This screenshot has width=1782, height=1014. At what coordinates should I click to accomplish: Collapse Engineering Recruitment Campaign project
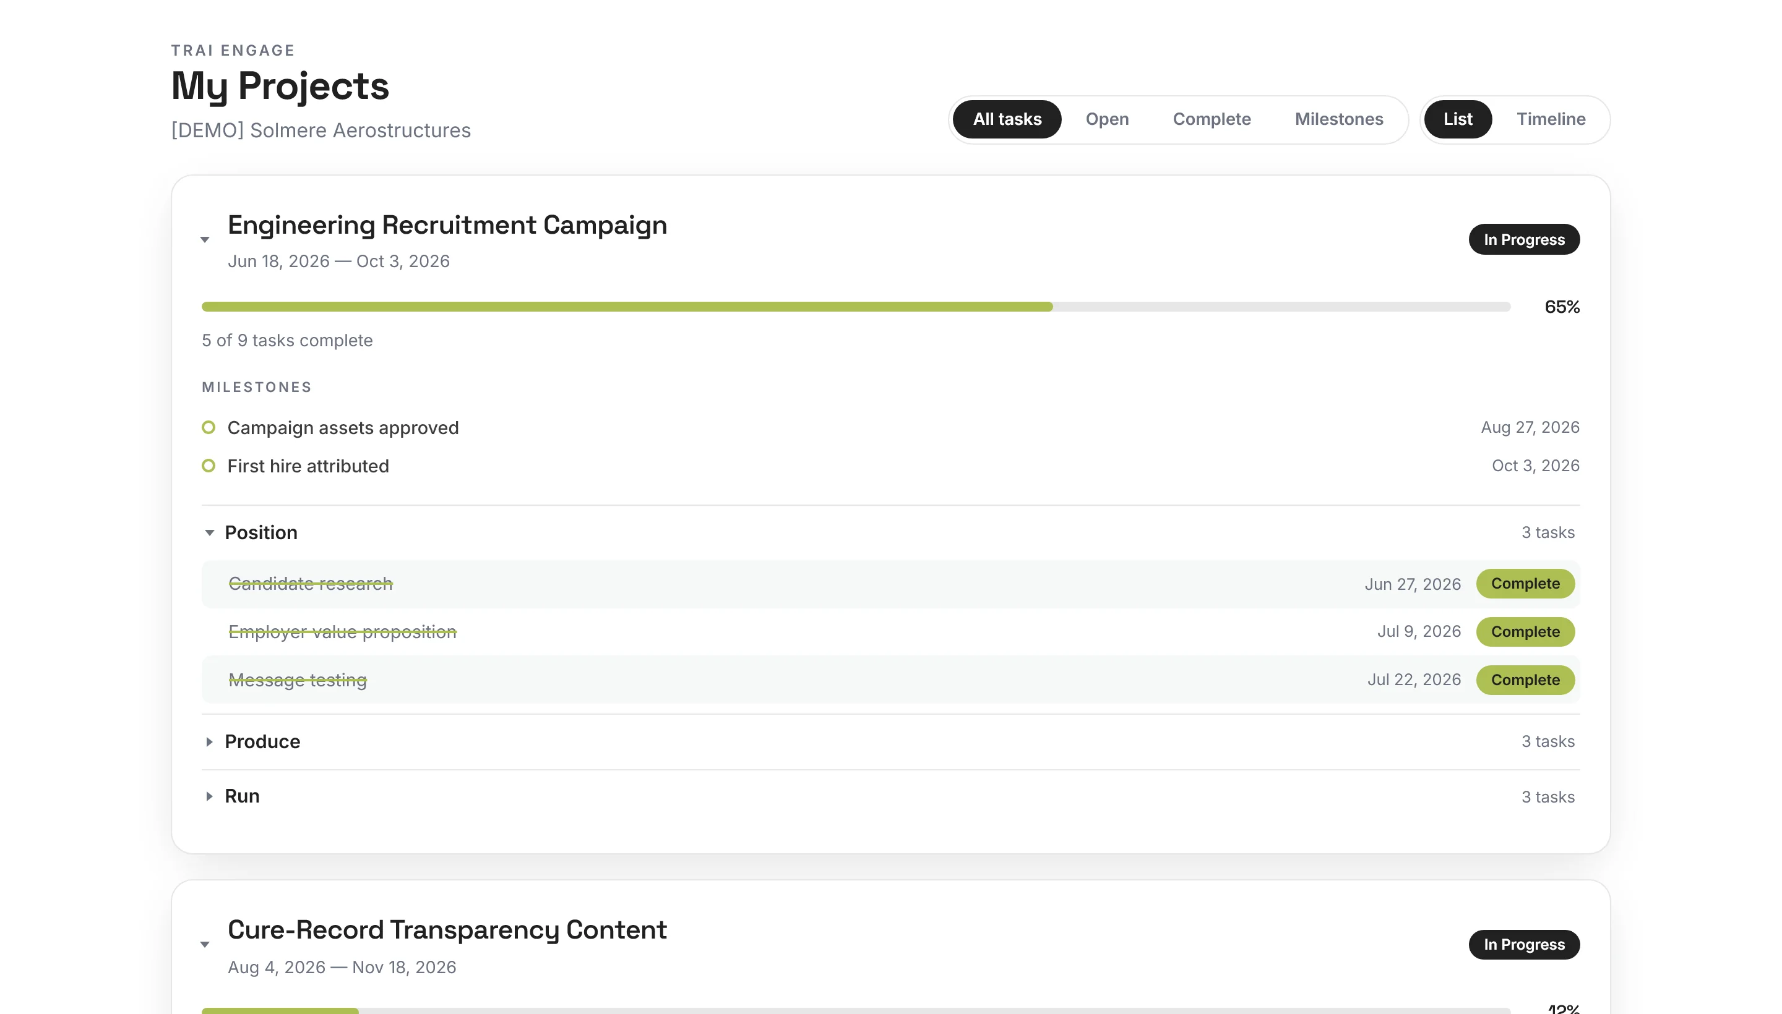point(205,239)
